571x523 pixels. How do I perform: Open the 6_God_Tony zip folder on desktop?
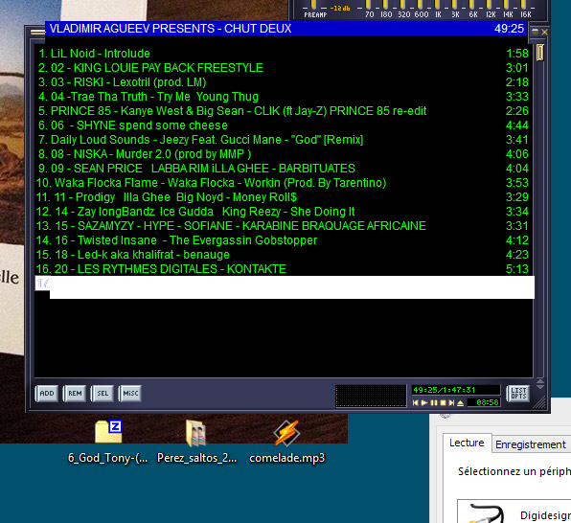[108, 443]
